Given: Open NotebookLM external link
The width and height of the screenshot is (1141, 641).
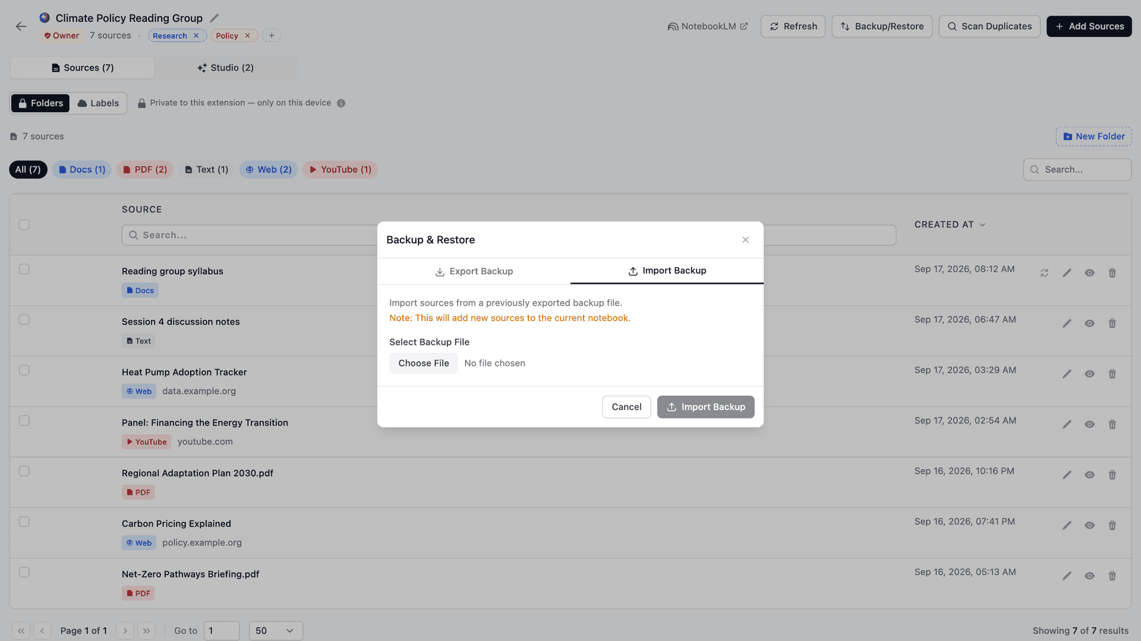Looking at the screenshot, I should point(707,26).
